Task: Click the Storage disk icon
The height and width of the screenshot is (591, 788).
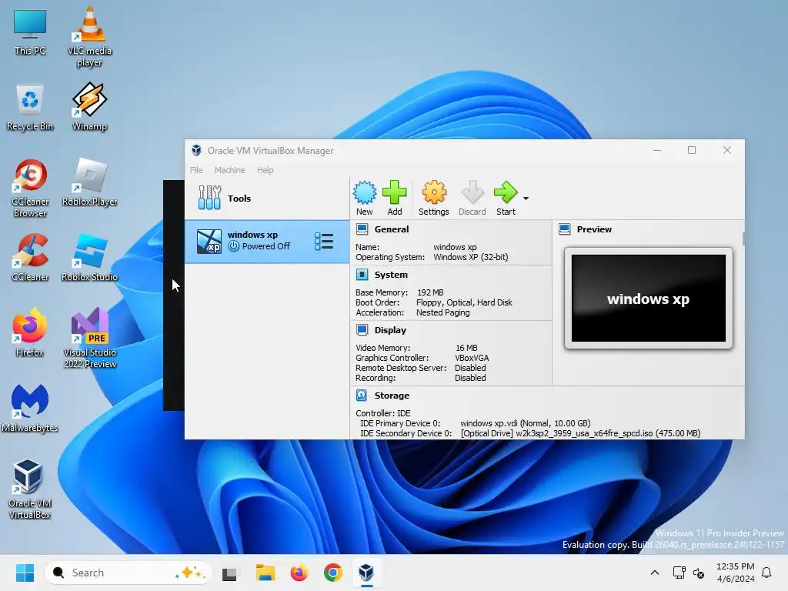Action: 362,396
